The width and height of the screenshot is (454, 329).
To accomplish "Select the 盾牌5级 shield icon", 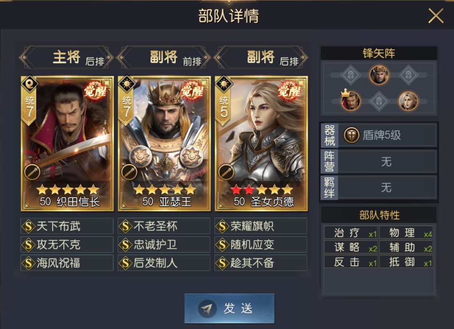I will [351, 135].
